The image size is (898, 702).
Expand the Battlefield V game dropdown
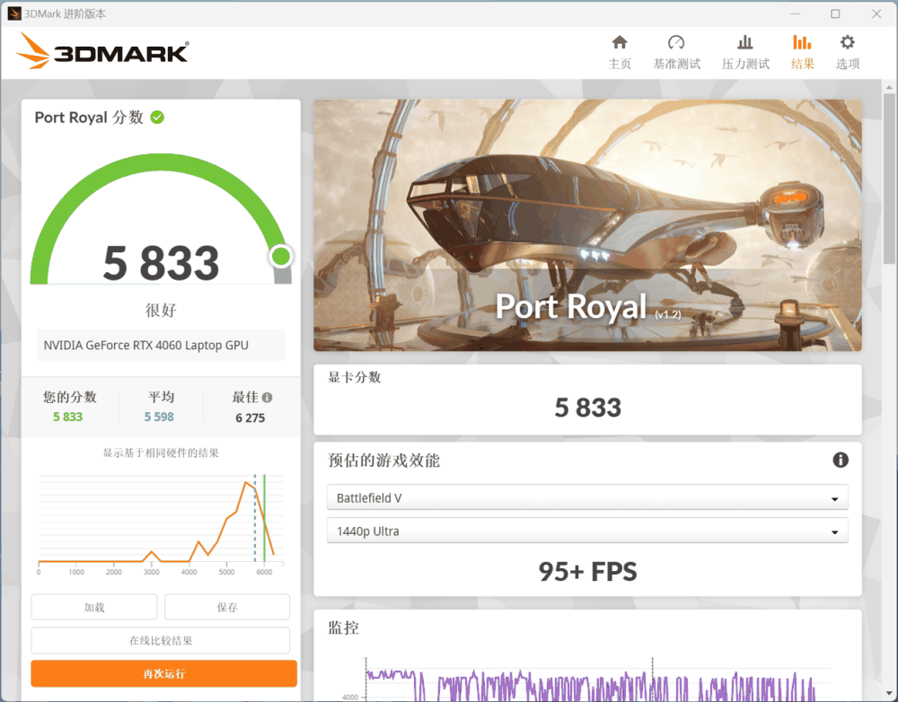[x=587, y=497]
